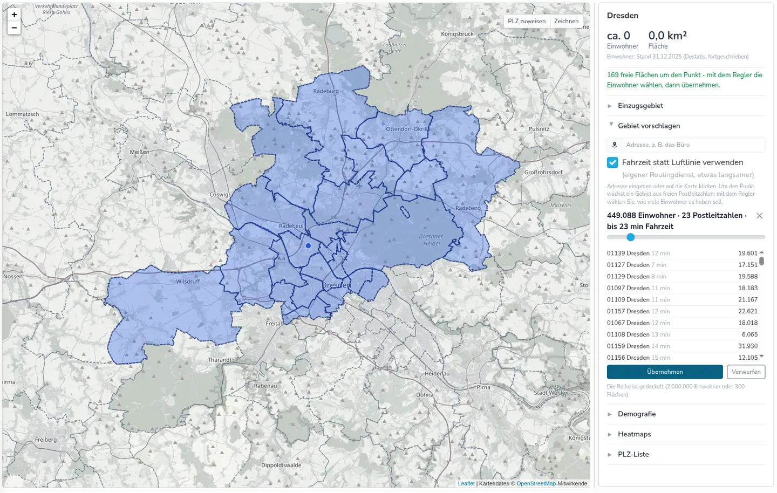
Task: Focus the Adresse input field
Action: click(693, 145)
